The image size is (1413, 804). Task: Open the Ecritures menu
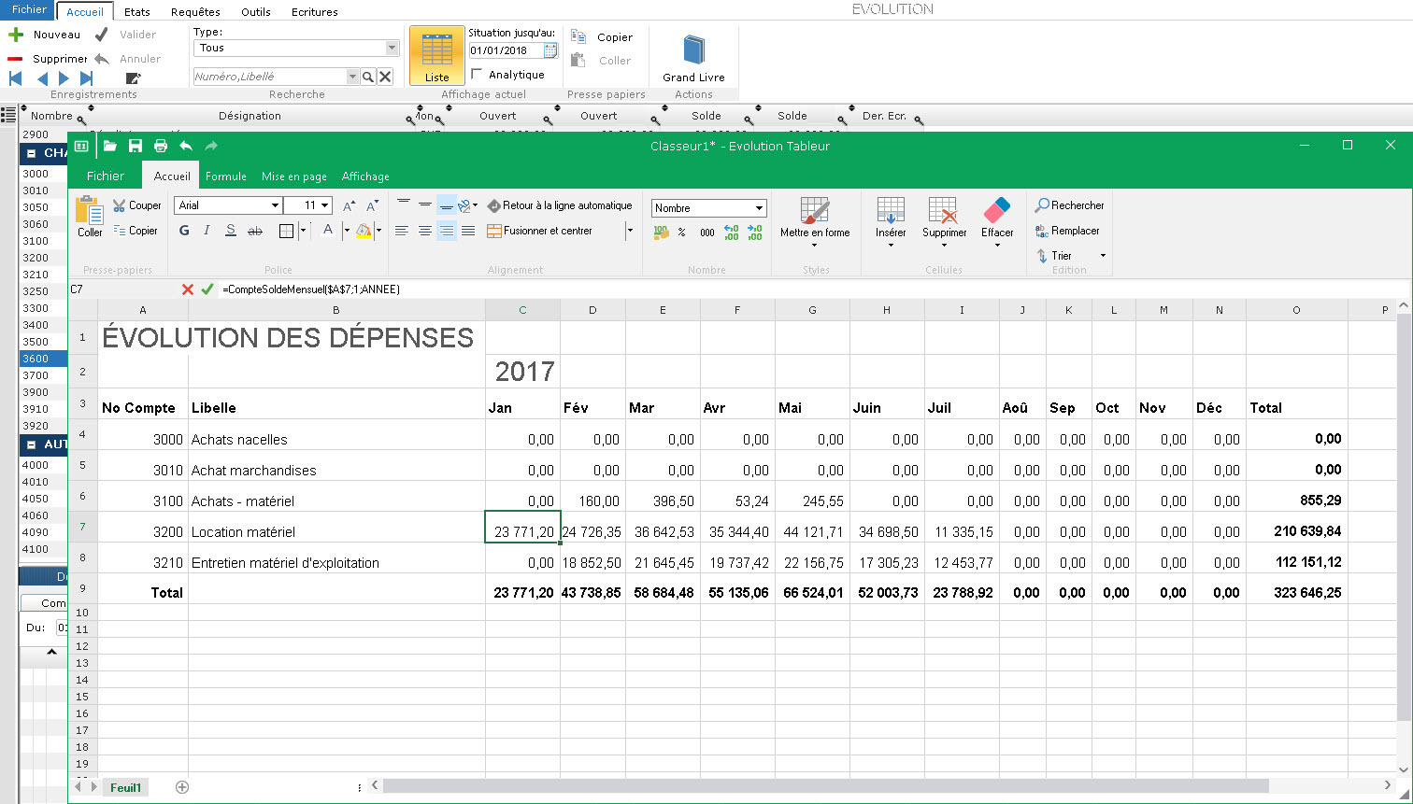pos(314,12)
